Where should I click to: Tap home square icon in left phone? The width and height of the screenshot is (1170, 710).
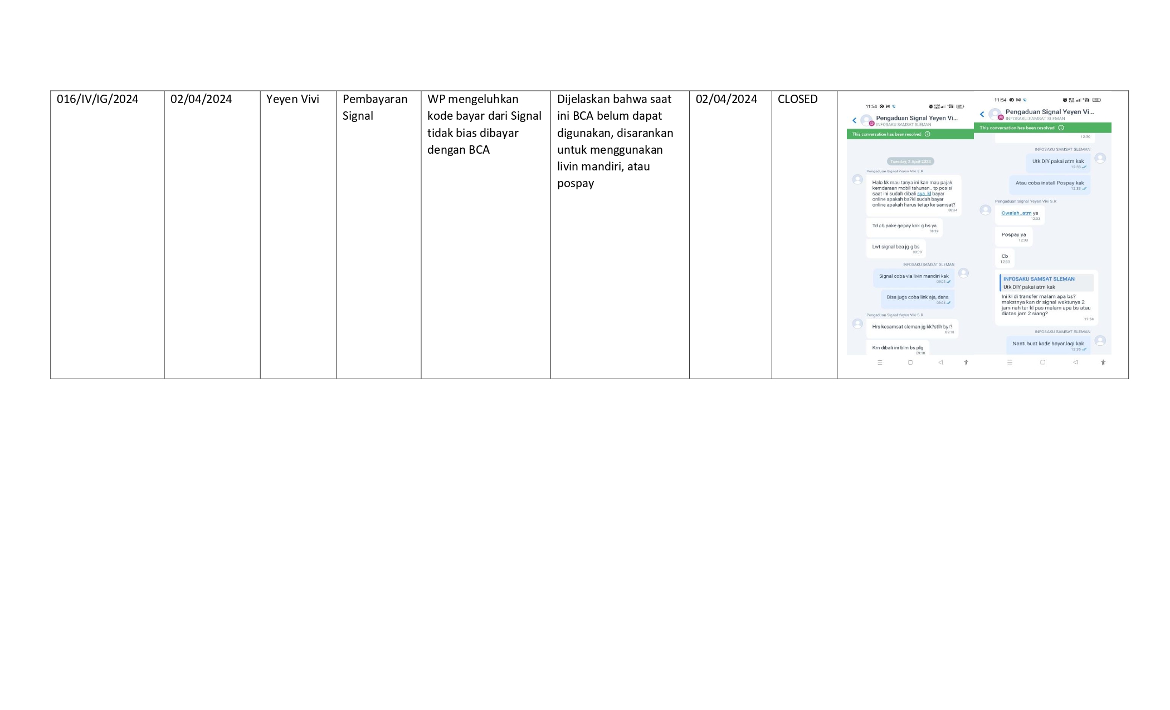910,363
